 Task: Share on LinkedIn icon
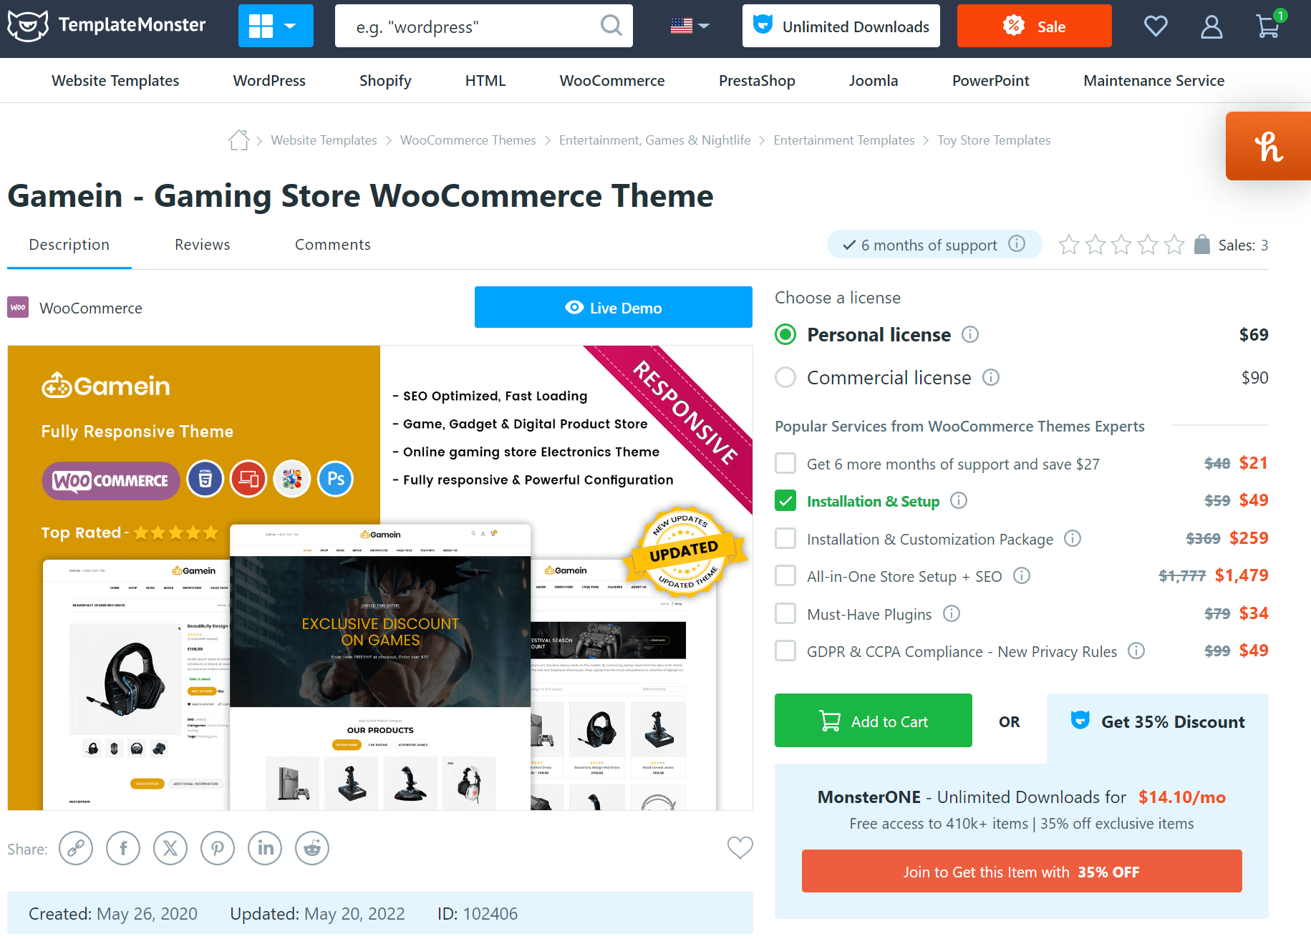pyautogui.click(x=265, y=848)
